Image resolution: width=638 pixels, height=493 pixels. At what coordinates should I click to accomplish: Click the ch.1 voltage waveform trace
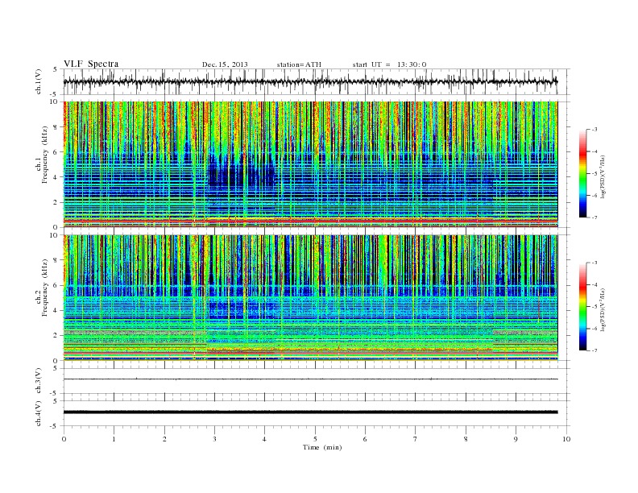(310, 81)
